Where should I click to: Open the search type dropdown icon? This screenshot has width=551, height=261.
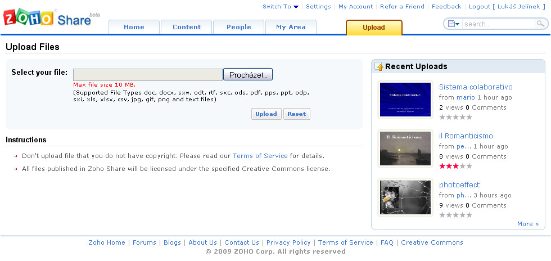(x=453, y=24)
